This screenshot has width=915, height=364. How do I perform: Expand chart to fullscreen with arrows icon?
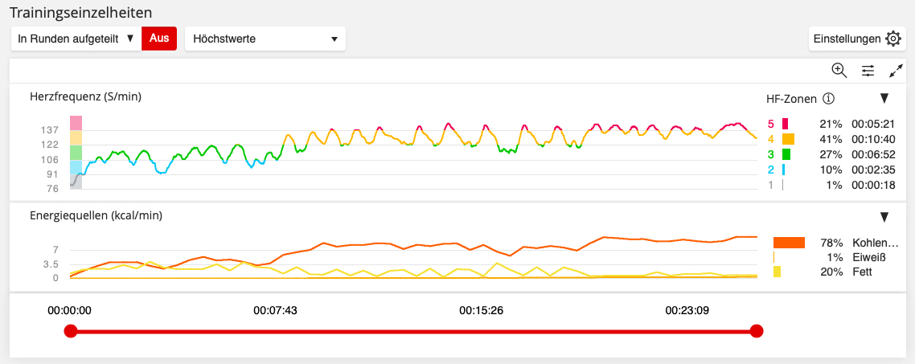click(x=895, y=71)
